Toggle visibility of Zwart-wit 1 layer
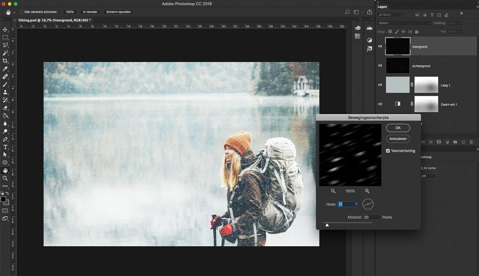The image size is (479, 276). [x=380, y=104]
